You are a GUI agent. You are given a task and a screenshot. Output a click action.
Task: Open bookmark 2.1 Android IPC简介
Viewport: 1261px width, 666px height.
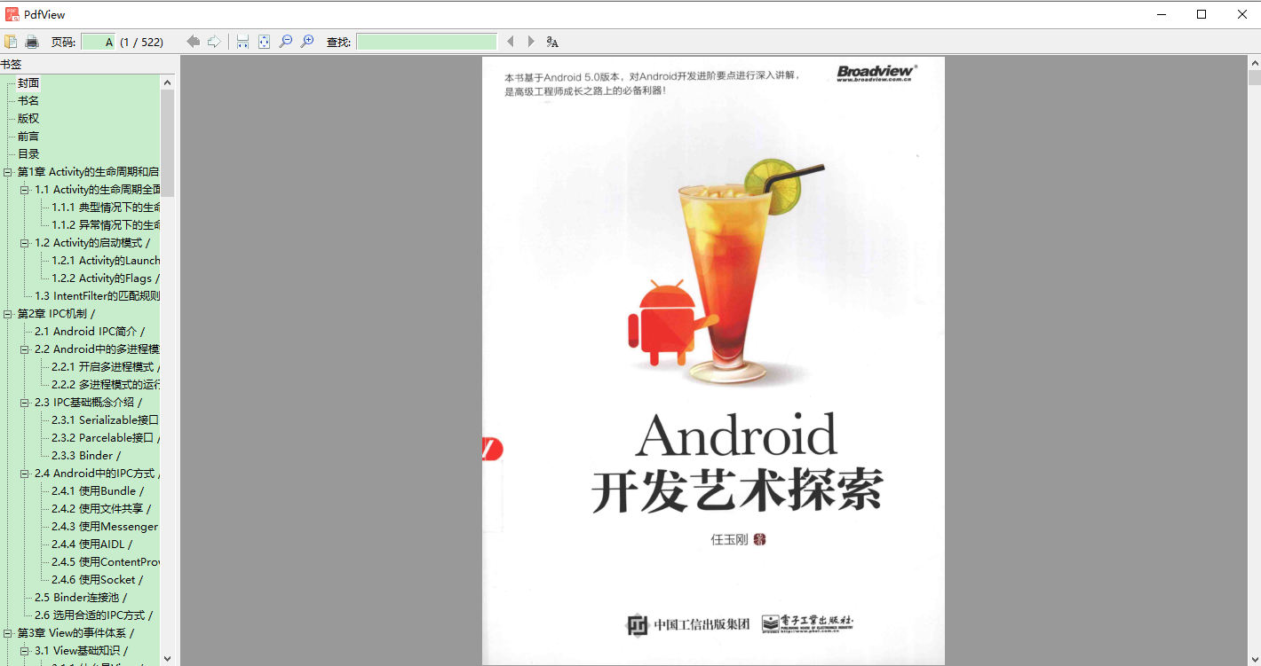point(90,332)
